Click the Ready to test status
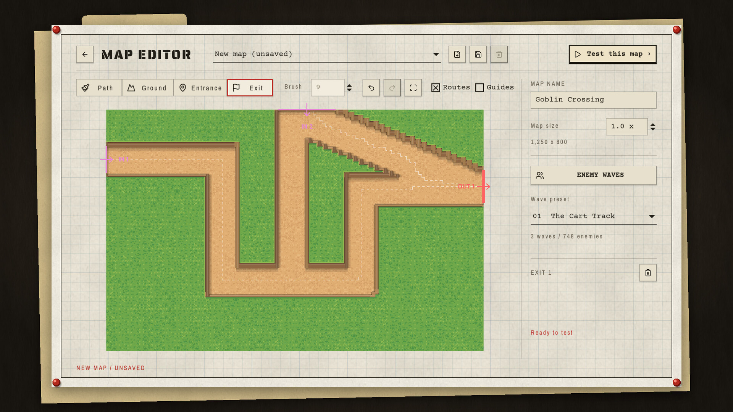 pyautogui.click(x=552, y=333)
